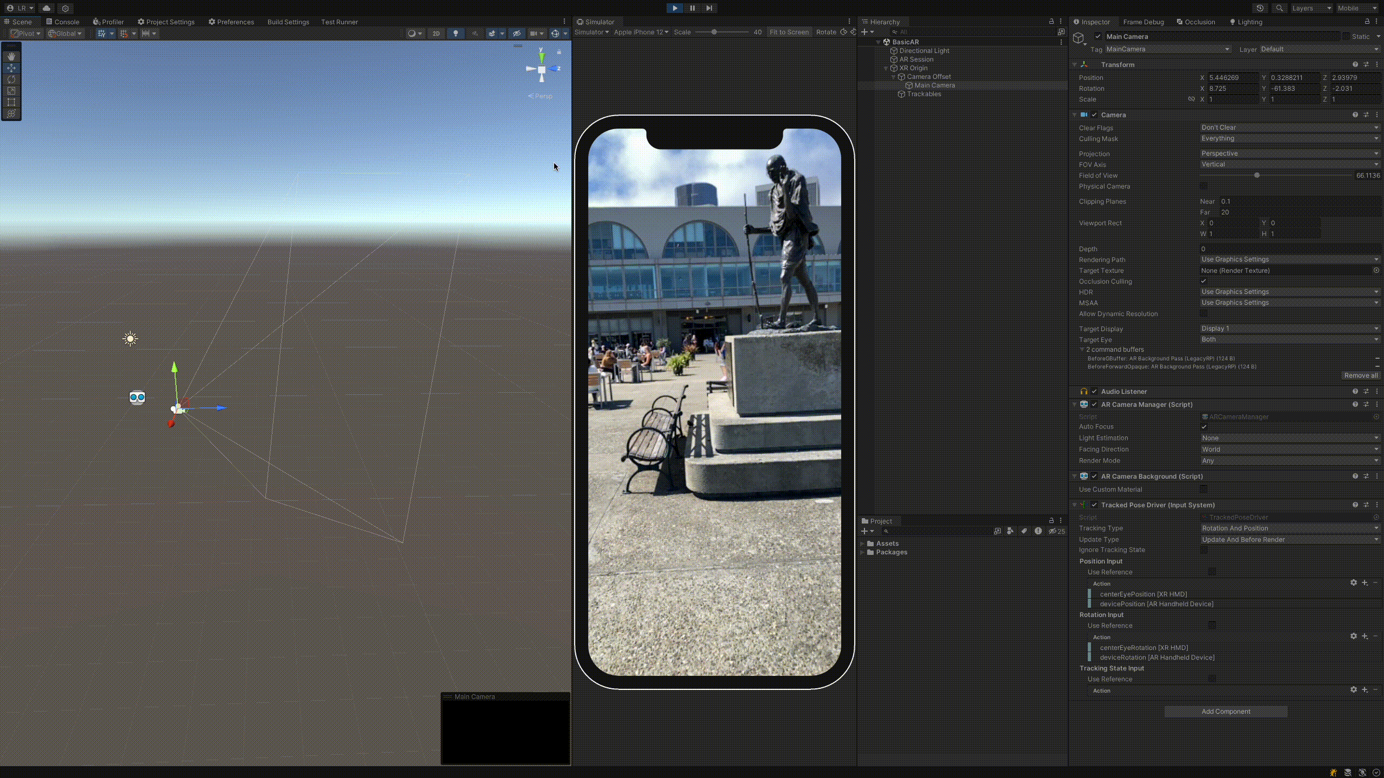Click the lock icon on the Inspector panel

[1367, 22]
